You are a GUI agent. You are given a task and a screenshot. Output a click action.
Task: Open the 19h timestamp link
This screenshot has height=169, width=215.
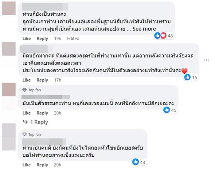tap(57, 38)
